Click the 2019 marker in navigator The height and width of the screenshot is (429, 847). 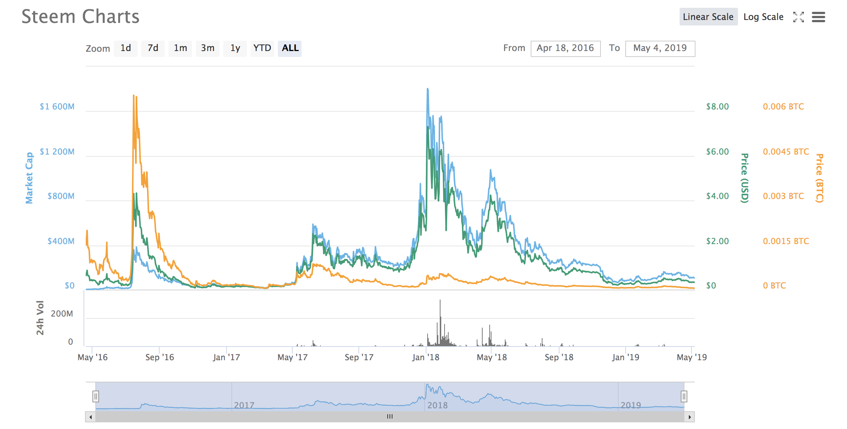[x=631, y=405]
